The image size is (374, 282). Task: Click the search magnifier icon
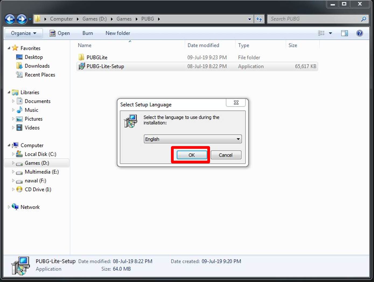(363, 19)
